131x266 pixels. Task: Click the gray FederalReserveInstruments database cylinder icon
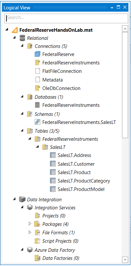tap(37, 105)
